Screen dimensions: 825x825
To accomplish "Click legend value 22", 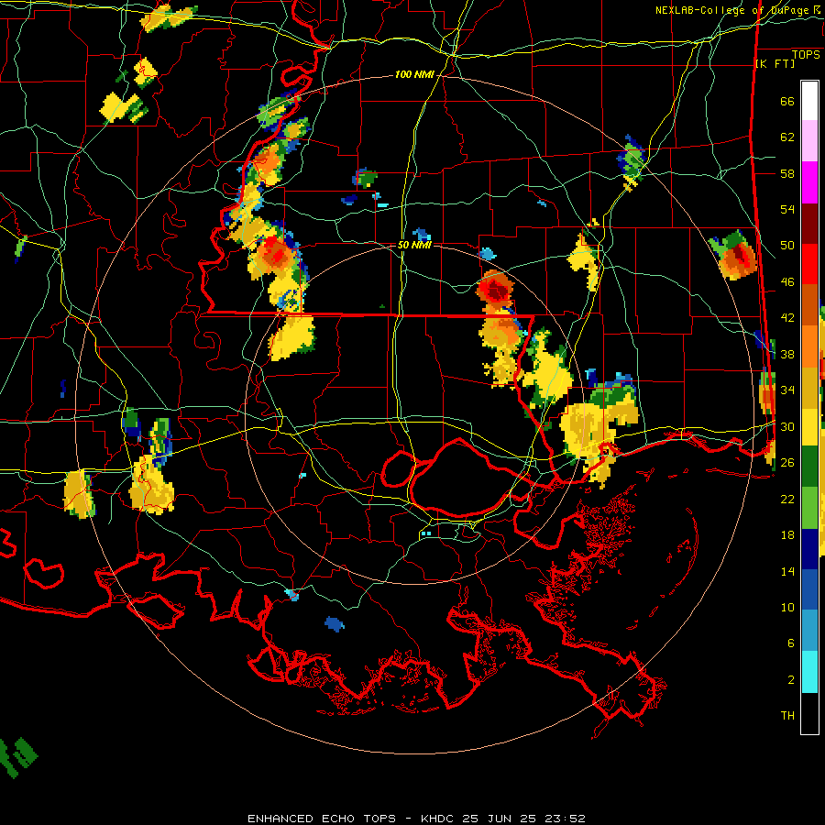I will 787,499.
